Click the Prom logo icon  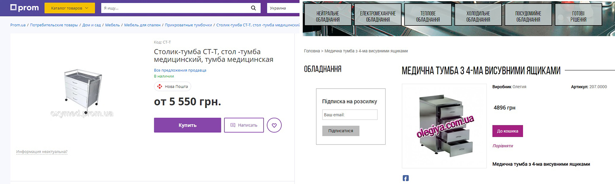(x=13, y=8)
